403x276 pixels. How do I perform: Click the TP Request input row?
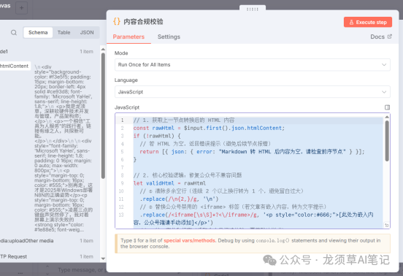[x=47, y=256]
